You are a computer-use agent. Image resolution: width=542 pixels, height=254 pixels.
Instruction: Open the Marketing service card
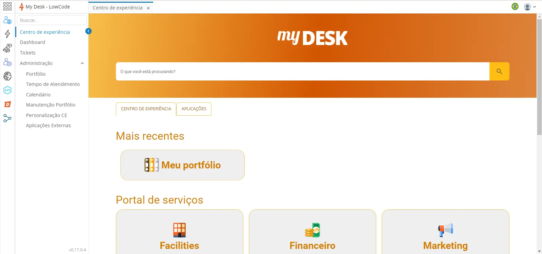point(445,232)
